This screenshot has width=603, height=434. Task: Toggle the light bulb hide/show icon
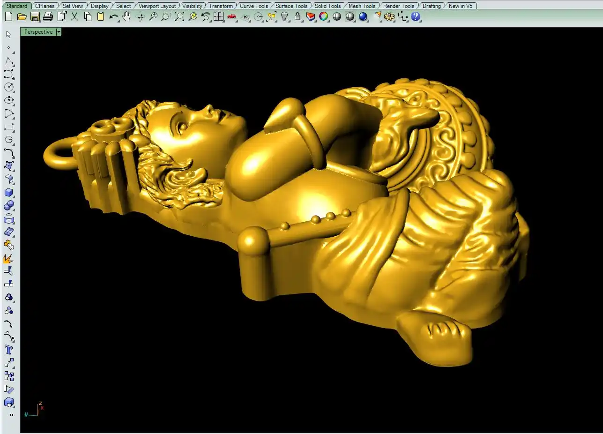pyautogui.click(x=284, y=17)
